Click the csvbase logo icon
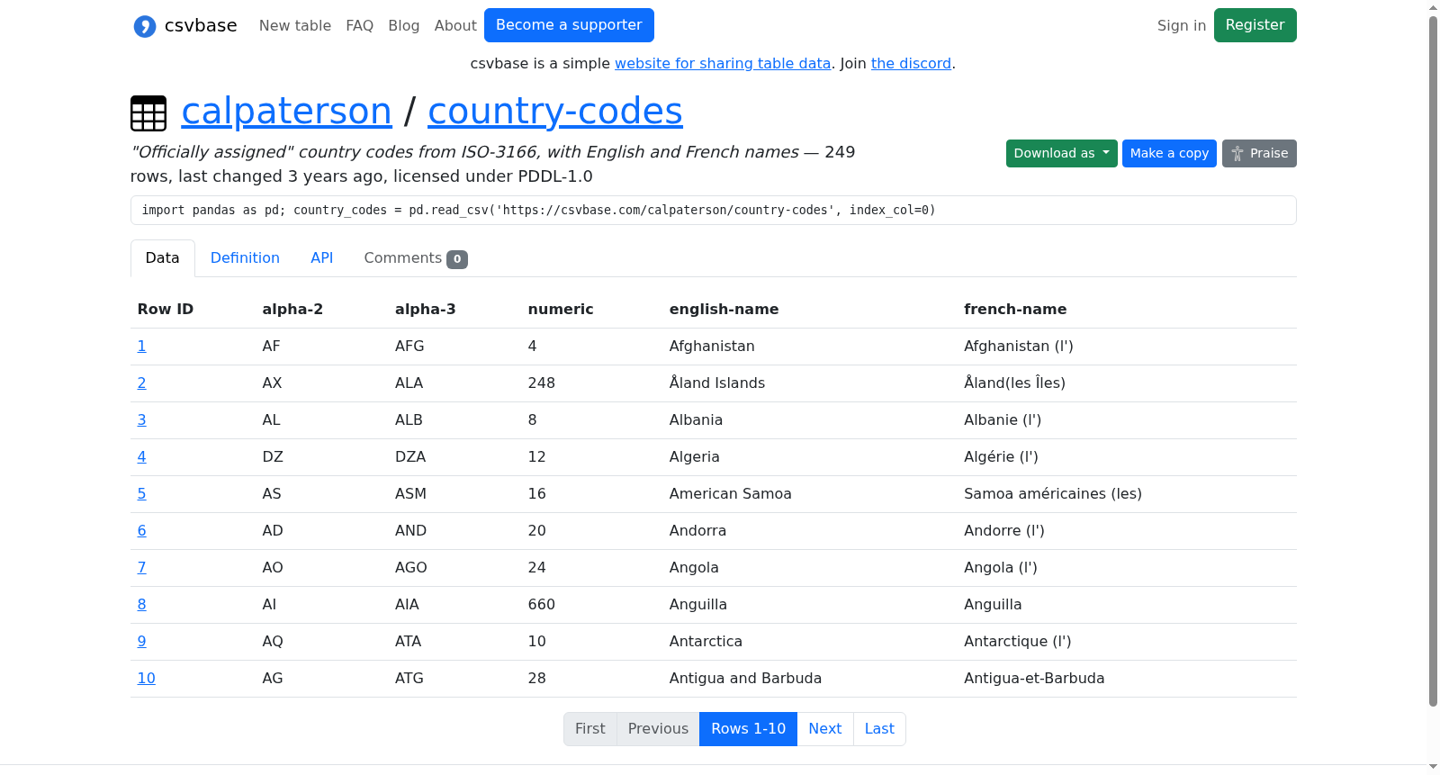 click(x=145, y=26)
